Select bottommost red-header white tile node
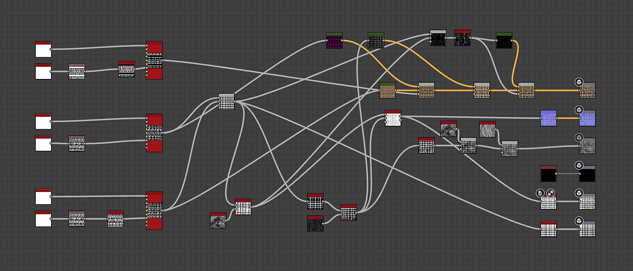Viewport: 633px width, 271px height. tap(549, 229)
